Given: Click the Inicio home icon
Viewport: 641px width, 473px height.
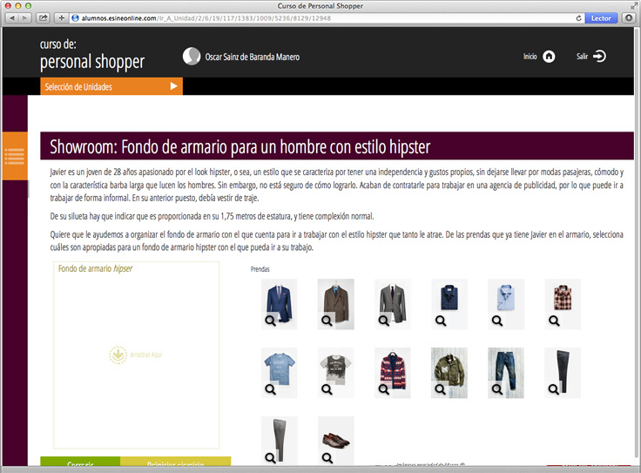Looking at the screenshot, I should 549,57.
